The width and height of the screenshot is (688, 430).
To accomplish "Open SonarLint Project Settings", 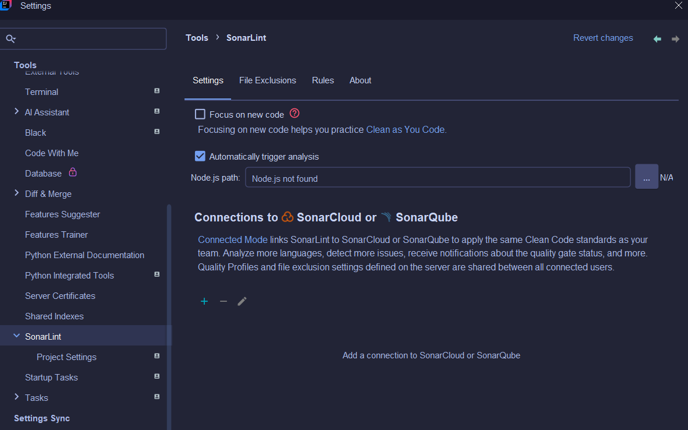I will tap(67, 357).
